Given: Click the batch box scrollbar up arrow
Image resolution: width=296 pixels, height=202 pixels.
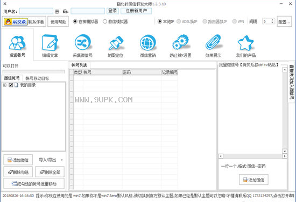Looking at the screenshot, I should [x=285, y=70].
